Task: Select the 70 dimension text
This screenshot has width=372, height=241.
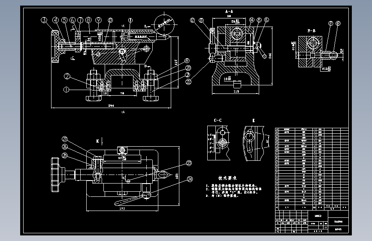Action: click(x=122, y=93)
